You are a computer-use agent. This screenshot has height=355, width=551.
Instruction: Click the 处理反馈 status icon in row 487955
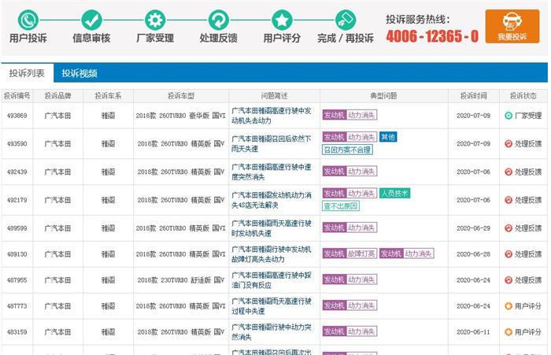tap(508, 279)
